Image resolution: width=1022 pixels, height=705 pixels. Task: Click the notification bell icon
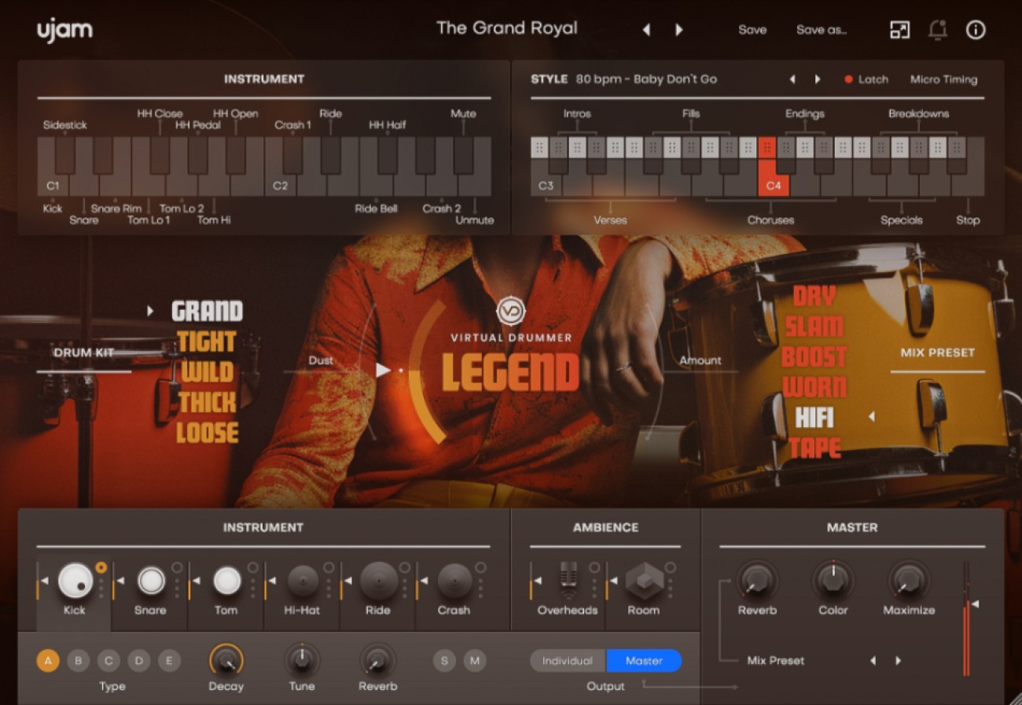pyautogui.click(x=939, y=29)
